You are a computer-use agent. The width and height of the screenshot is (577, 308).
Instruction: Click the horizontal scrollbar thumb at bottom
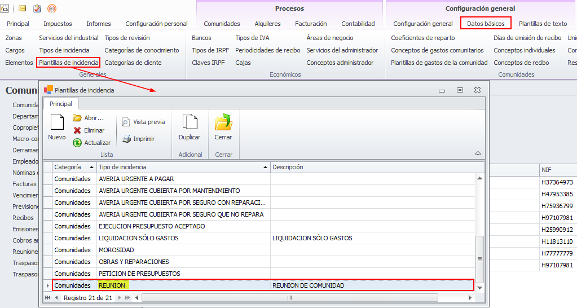coord(289,298)
